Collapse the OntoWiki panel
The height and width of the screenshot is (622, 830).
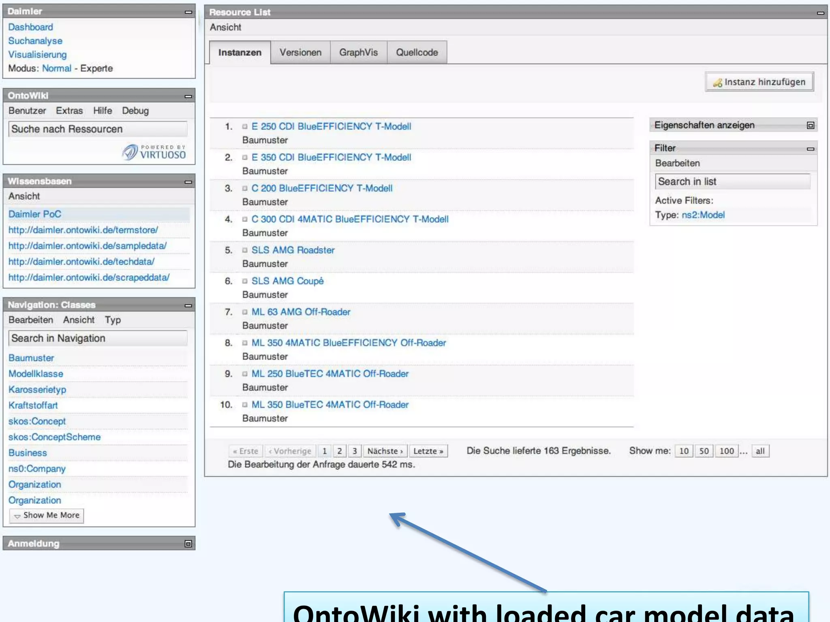[188, 96]
